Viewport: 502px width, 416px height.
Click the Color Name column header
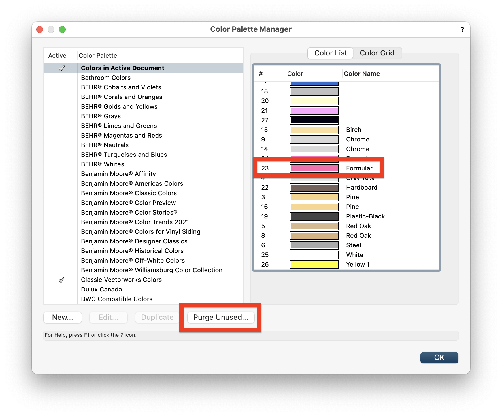tap(362, 74)
